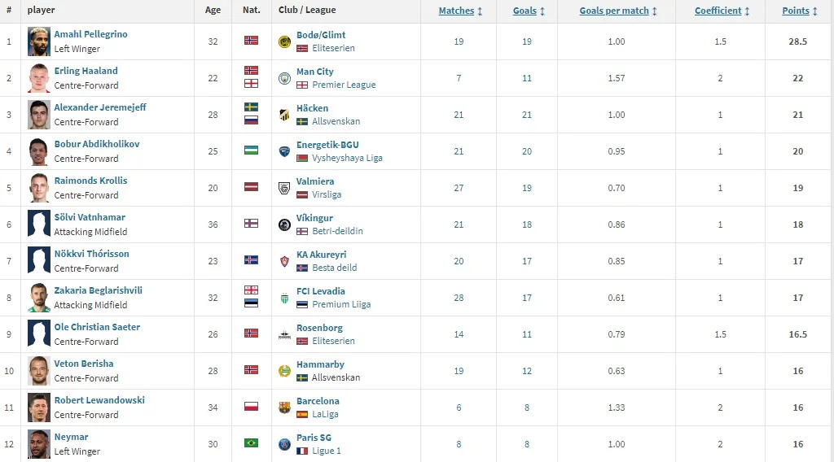Click Alexander Jeremejeff's portrait thumbnail

(x=39, y=115)
